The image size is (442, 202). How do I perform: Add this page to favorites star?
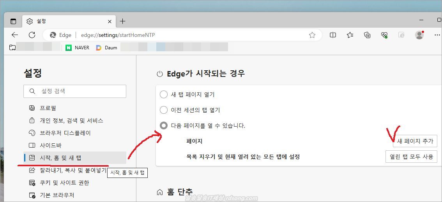pos(312,35)
